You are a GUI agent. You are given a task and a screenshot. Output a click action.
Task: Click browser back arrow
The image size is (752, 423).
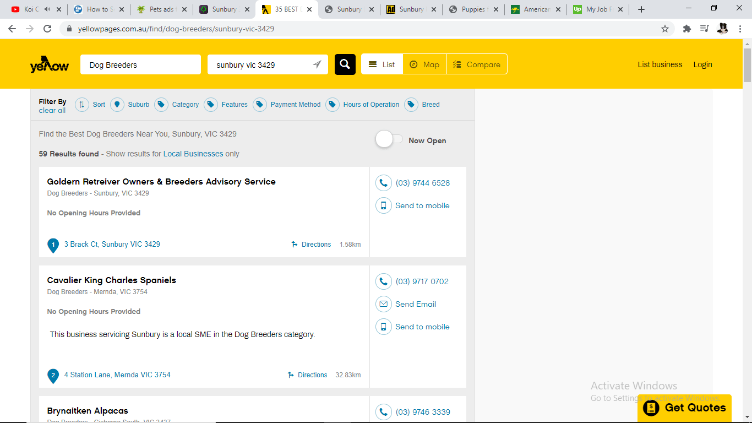pos(12,29)
